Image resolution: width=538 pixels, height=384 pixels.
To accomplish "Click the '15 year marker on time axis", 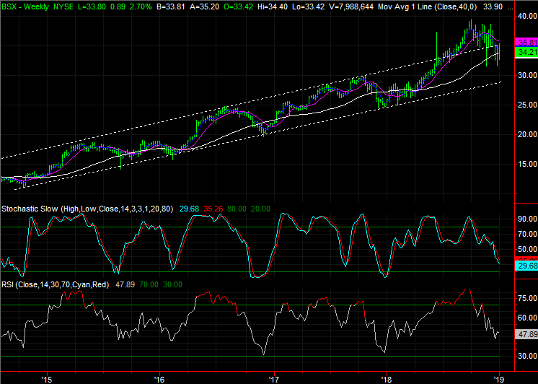I will click(x=46, y=380).
